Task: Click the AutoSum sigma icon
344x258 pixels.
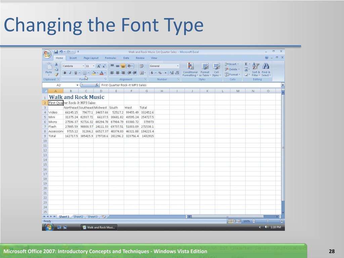Action: 246,64
